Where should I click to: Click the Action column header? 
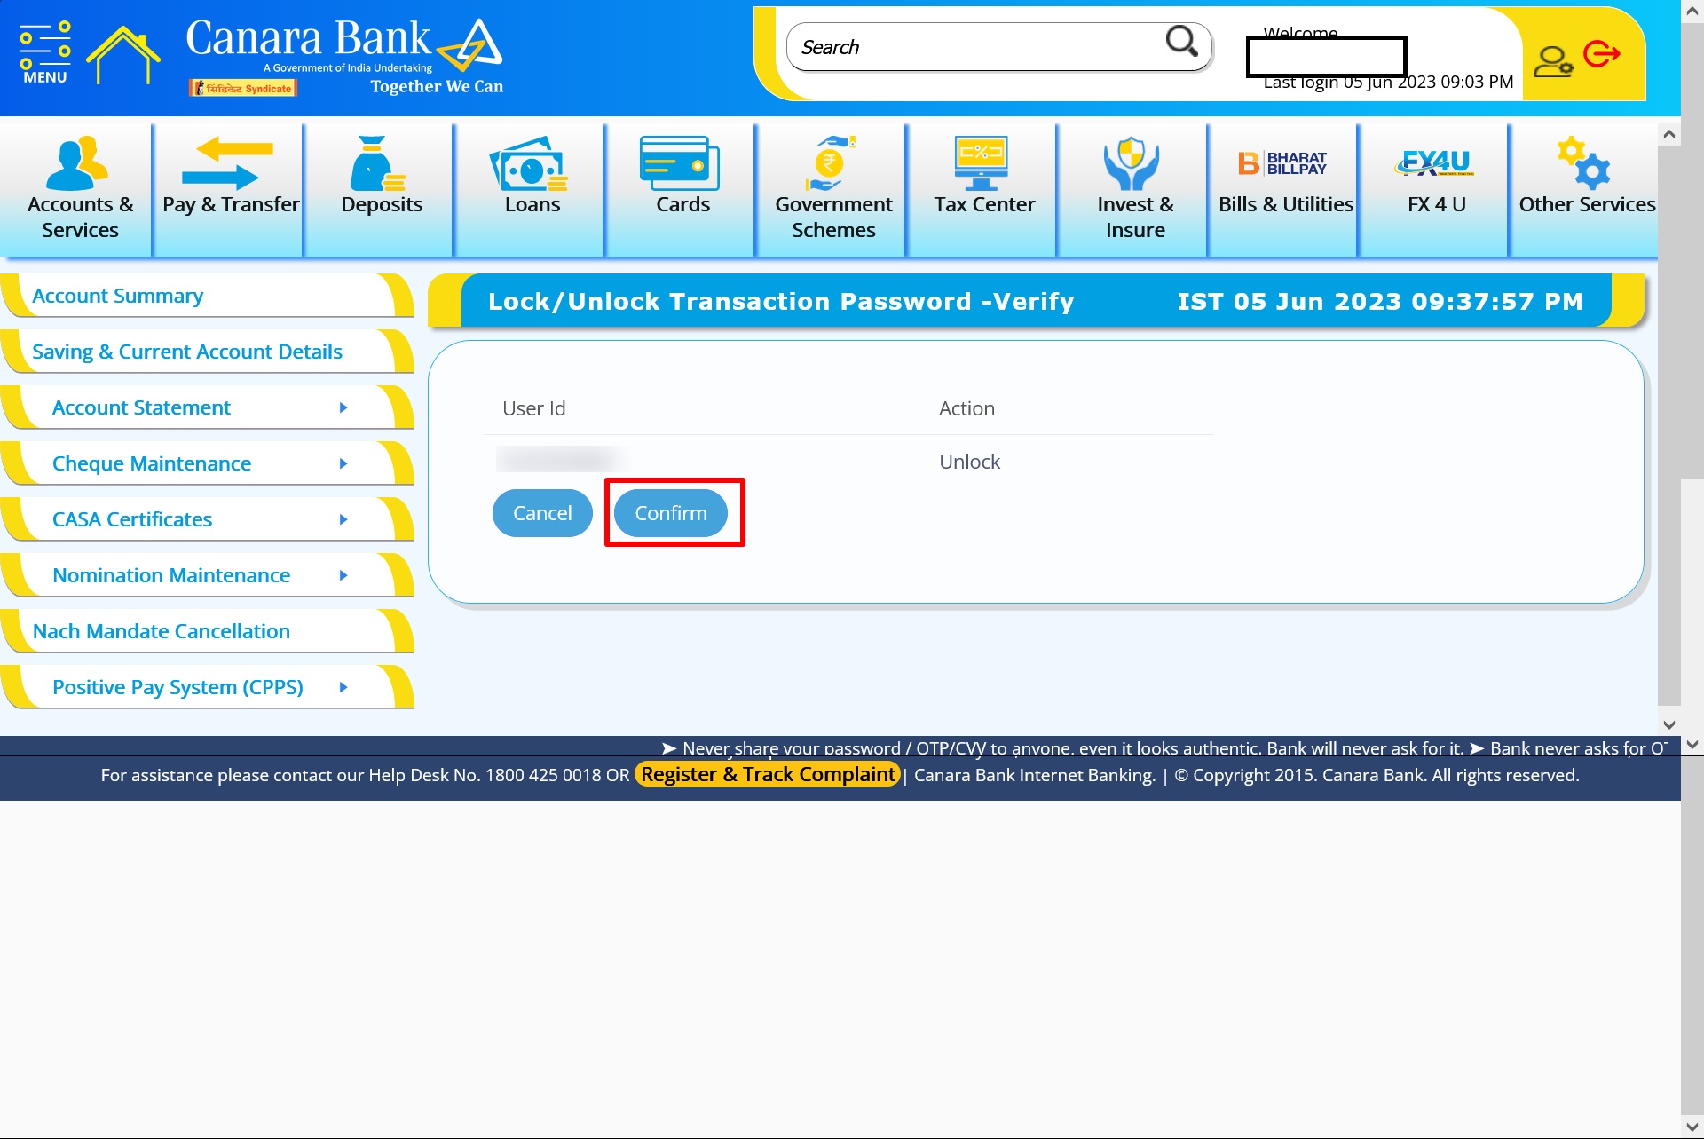[x=966, y=408]
